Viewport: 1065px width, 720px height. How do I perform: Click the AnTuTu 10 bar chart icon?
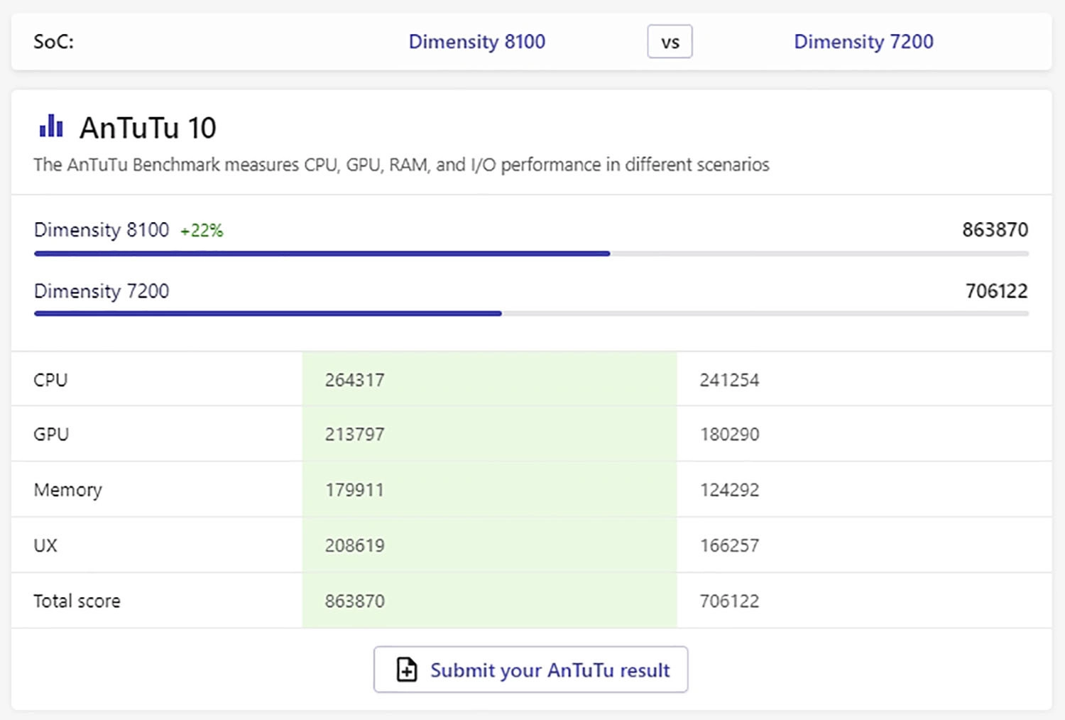coord(51,126)
